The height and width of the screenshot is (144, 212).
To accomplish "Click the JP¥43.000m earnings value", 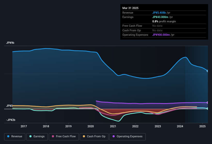I will pos(160,17).
